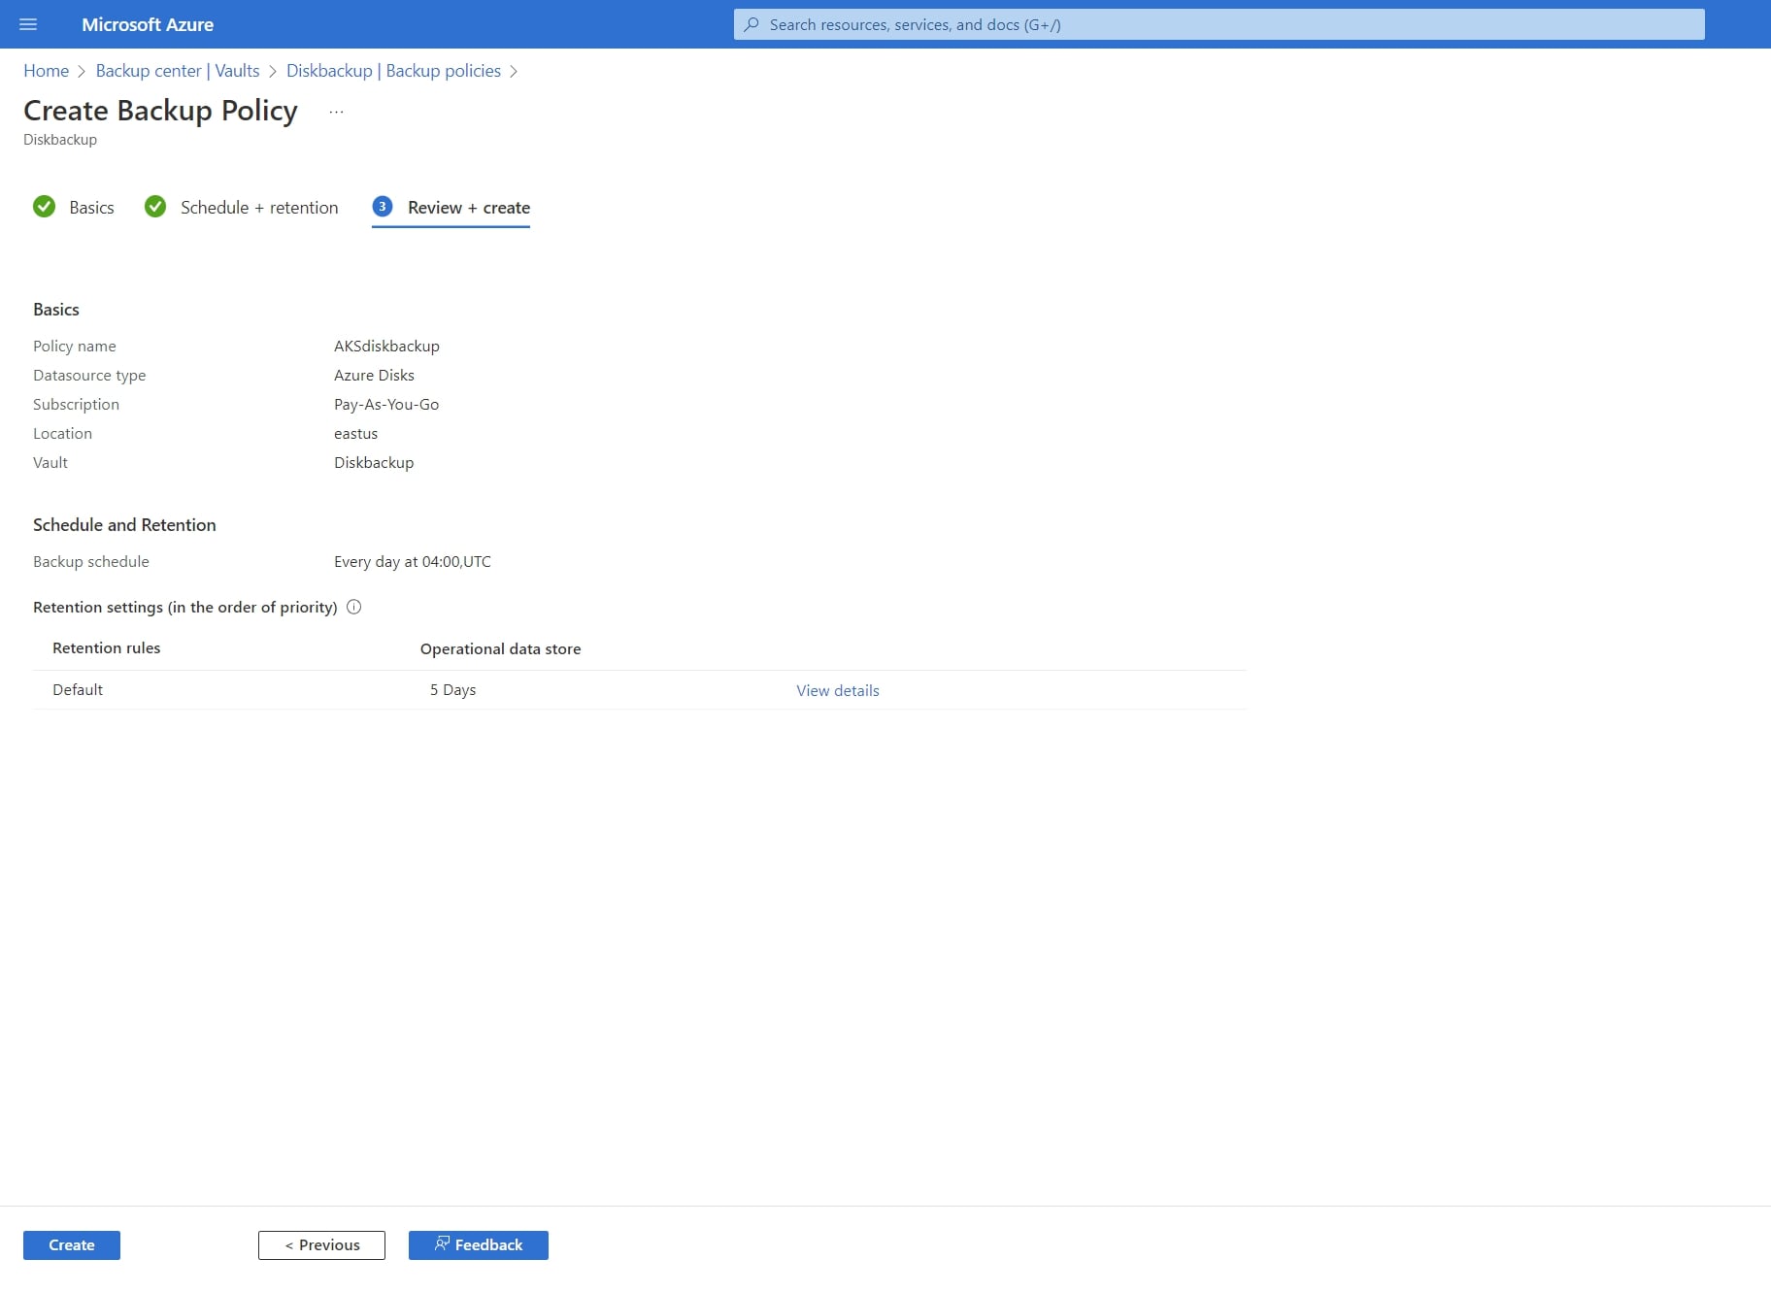1771x1292 pixels.
Task: Go back with the Previous button
Action: [x=321, y=1244]
